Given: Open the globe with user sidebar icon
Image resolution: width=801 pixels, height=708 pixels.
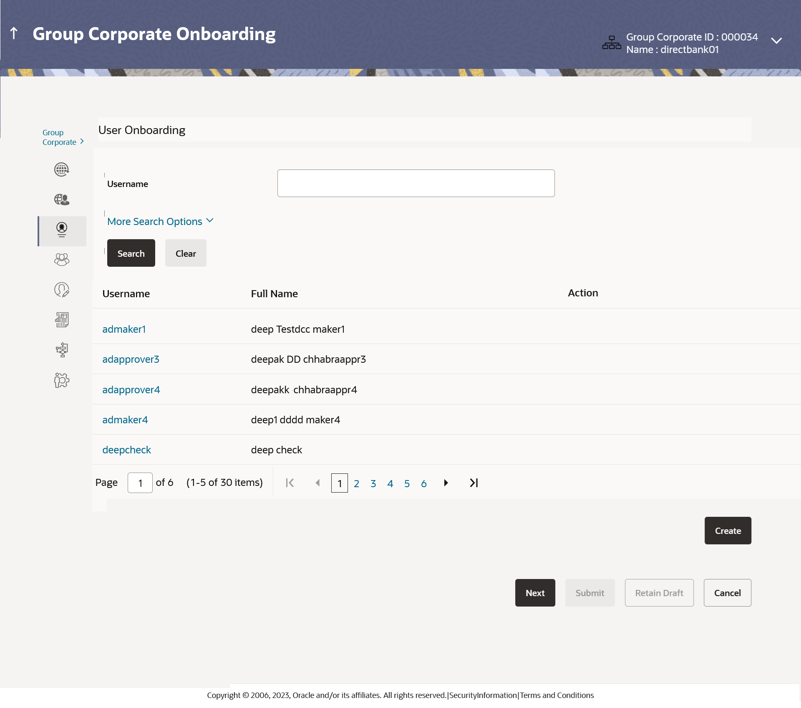Looking at the screenshot, I should [x=62, y=200].
